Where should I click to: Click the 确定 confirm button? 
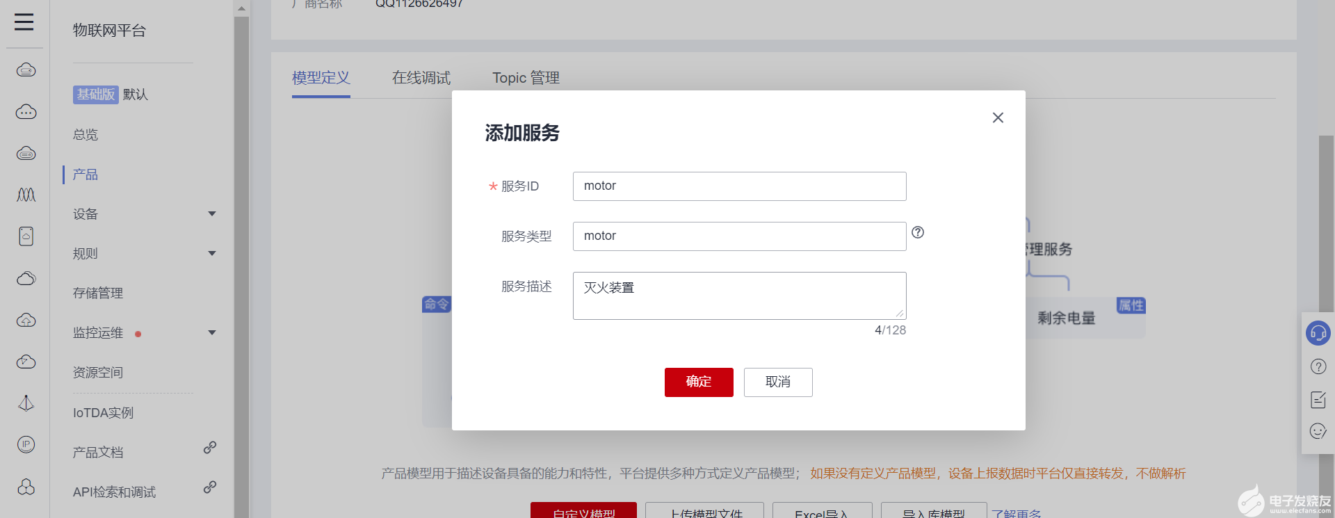pos(699,382)
